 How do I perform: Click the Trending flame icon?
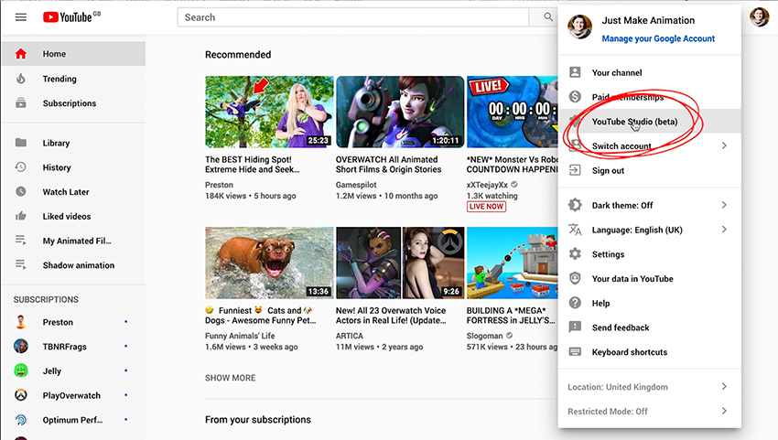point(21,79)
